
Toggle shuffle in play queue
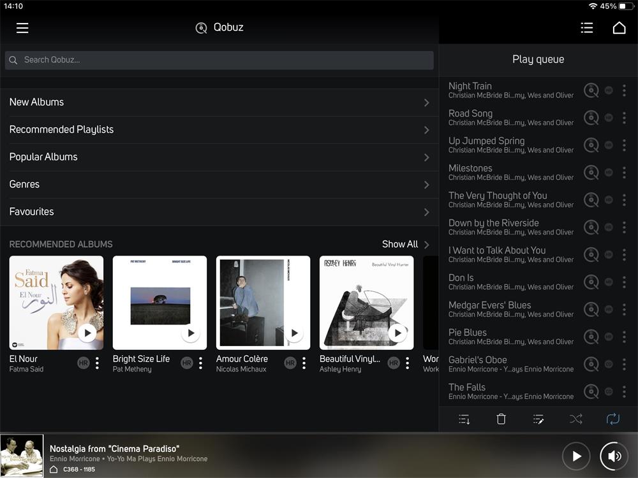575,419
